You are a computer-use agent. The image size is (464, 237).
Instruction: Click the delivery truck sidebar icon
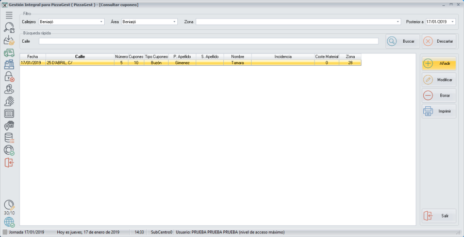pos(9,52)
